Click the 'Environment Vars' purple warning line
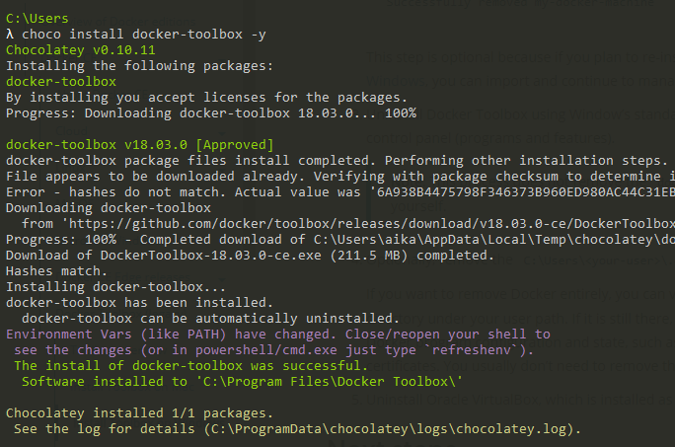This screenshot has width=675, height=447. tap(278, 335)
